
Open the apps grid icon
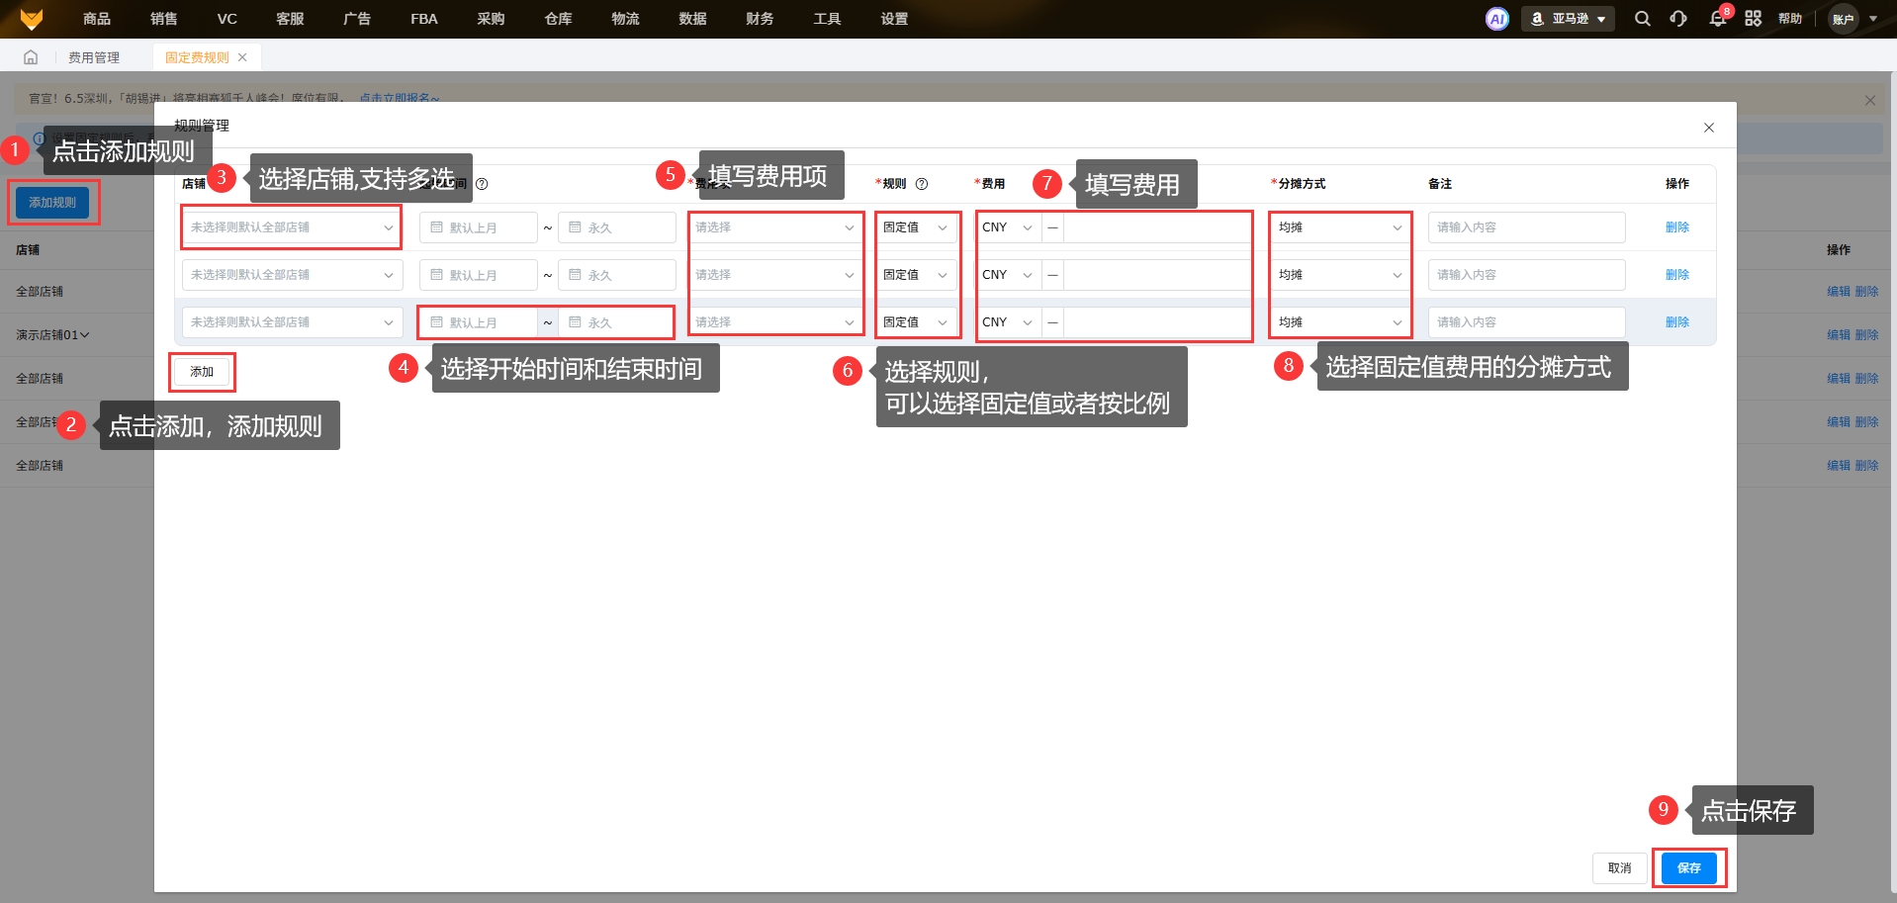(1754, 19)
